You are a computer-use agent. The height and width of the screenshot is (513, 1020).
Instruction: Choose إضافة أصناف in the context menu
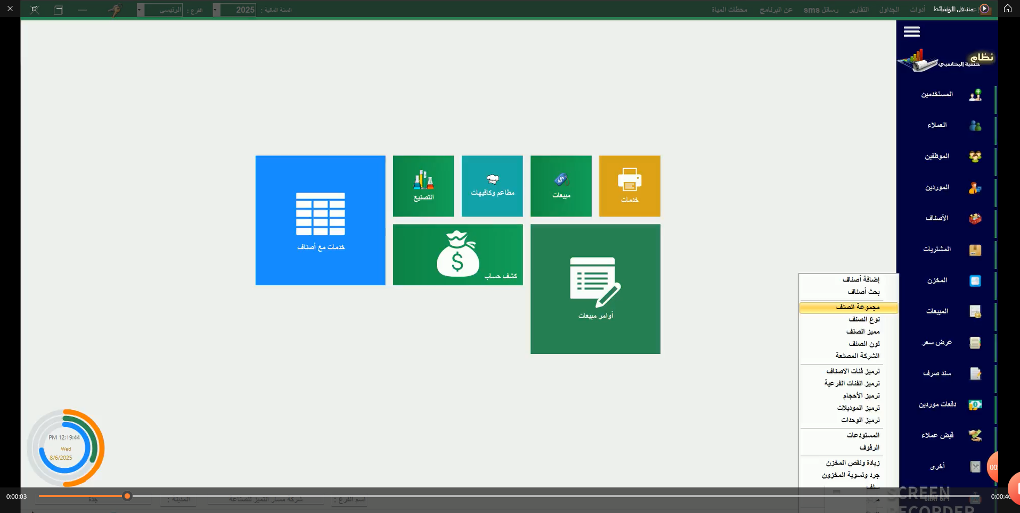click(860, 280)
